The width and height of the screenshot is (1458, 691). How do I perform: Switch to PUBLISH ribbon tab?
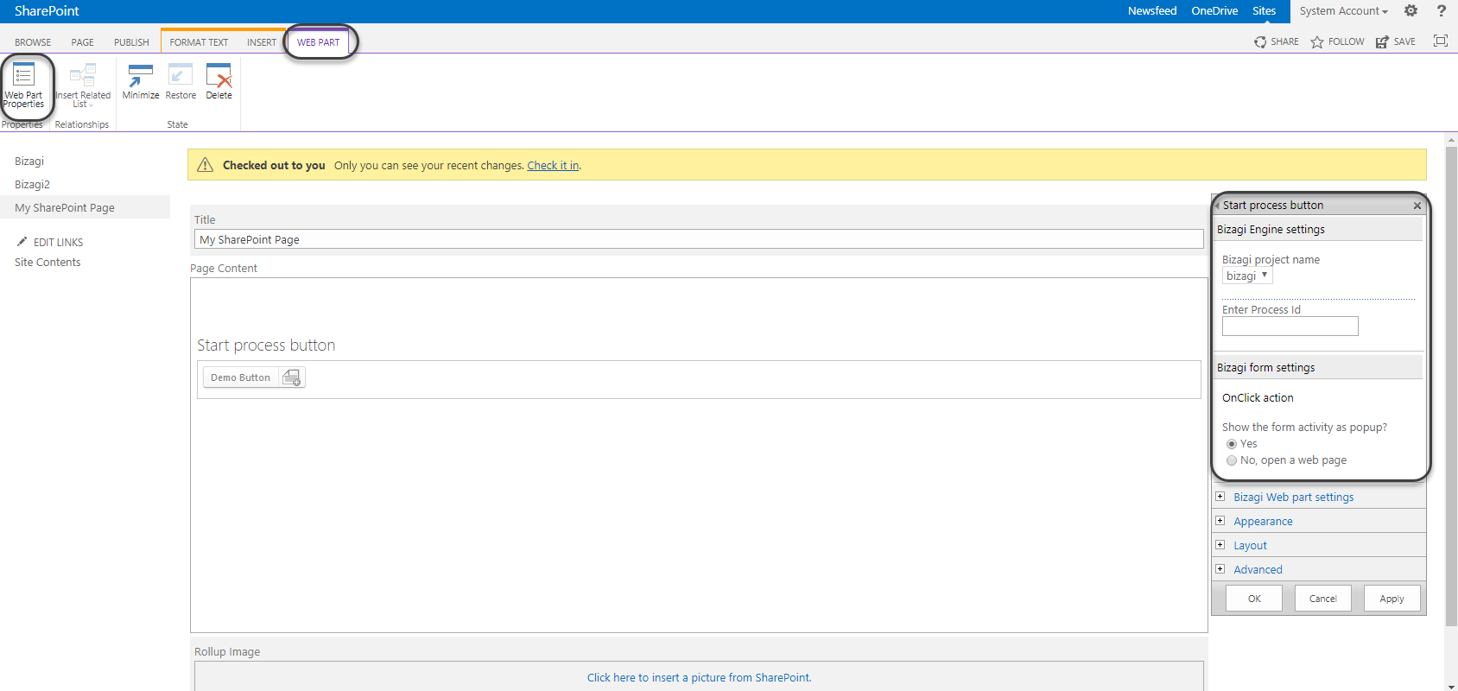point(131,42)
